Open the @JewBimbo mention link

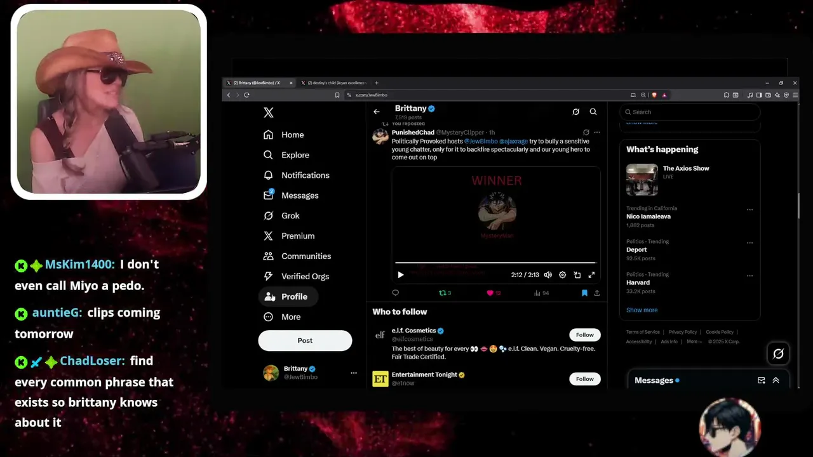tap(481, 141)
